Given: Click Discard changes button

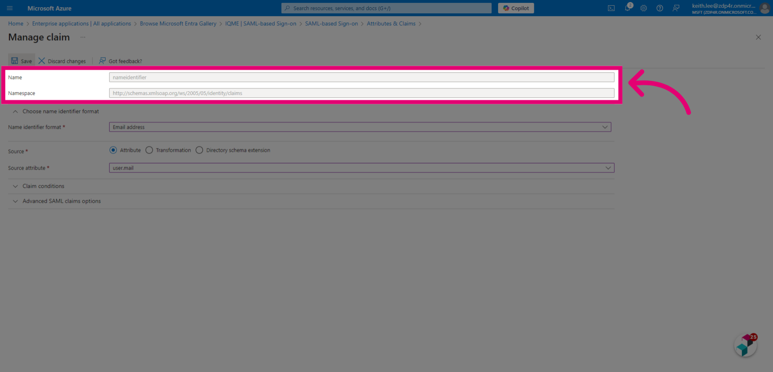Looking at the screenshot, I should pos(62,61).
